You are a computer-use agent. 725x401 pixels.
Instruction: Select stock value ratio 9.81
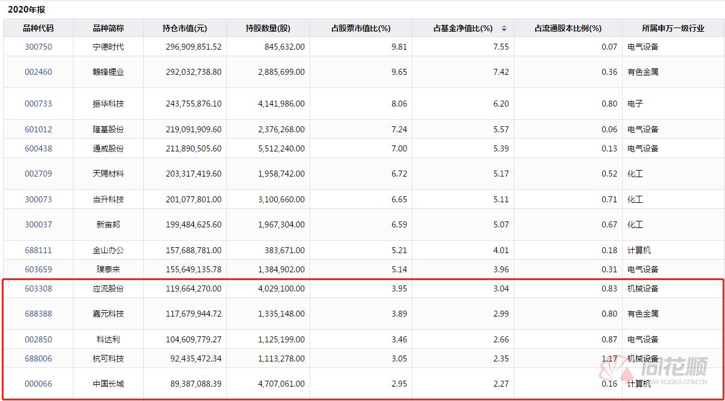pos(399,47)
